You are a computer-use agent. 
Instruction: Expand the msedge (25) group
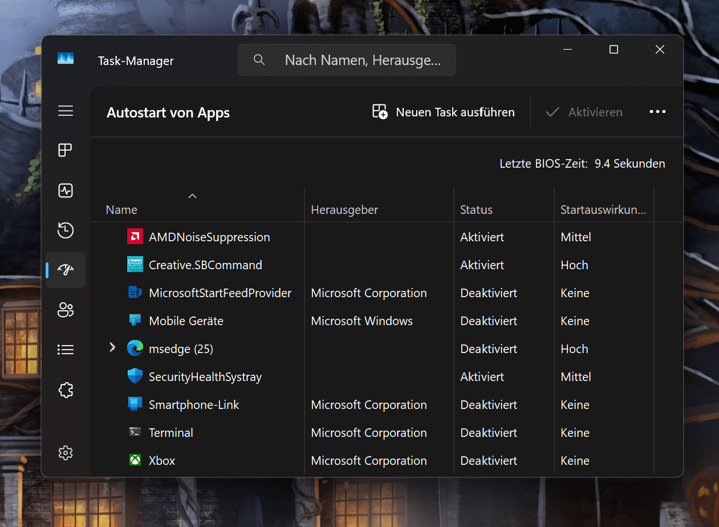coord(112,347)
